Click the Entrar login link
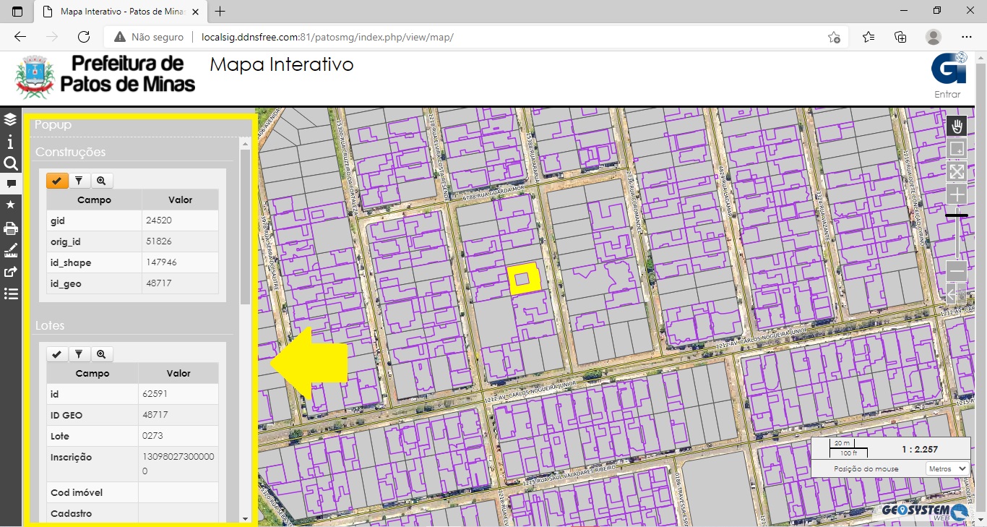 tap(947, 94)
